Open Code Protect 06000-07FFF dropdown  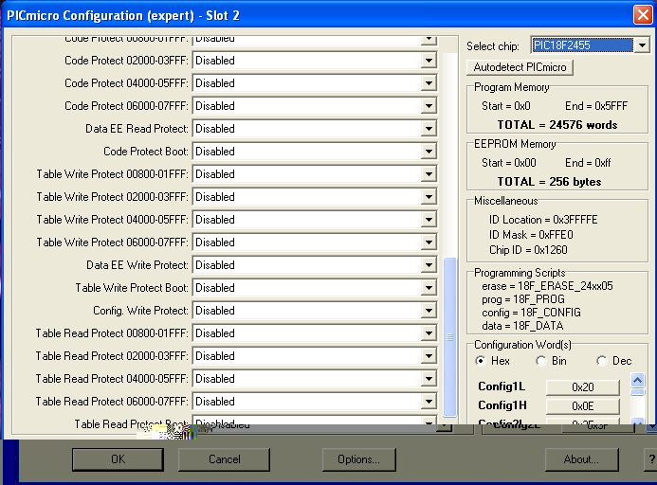(429, 106)
